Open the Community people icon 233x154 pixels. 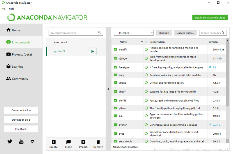pyautogui.click(x=8, y=79)
